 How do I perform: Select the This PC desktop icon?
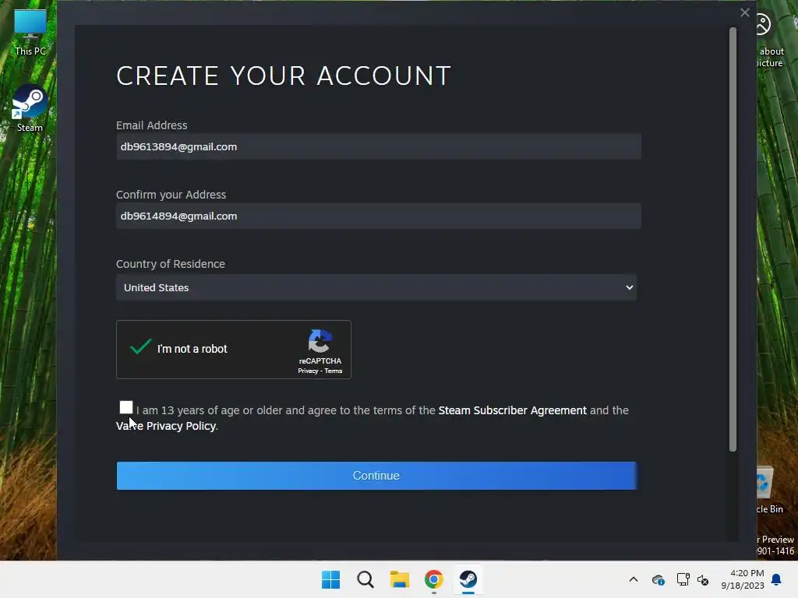point(30,33)
